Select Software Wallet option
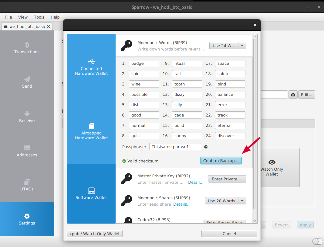 click(91, 193)
